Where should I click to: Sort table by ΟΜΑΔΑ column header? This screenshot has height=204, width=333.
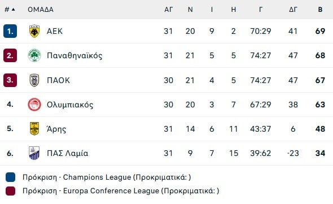click(41, 10)
